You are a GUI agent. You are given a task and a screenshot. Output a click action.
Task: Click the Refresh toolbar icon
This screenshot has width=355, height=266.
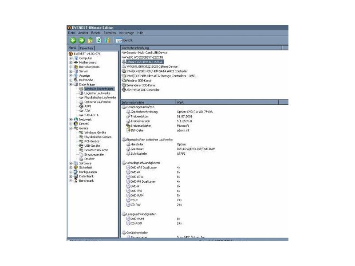(x=99, y=40)
